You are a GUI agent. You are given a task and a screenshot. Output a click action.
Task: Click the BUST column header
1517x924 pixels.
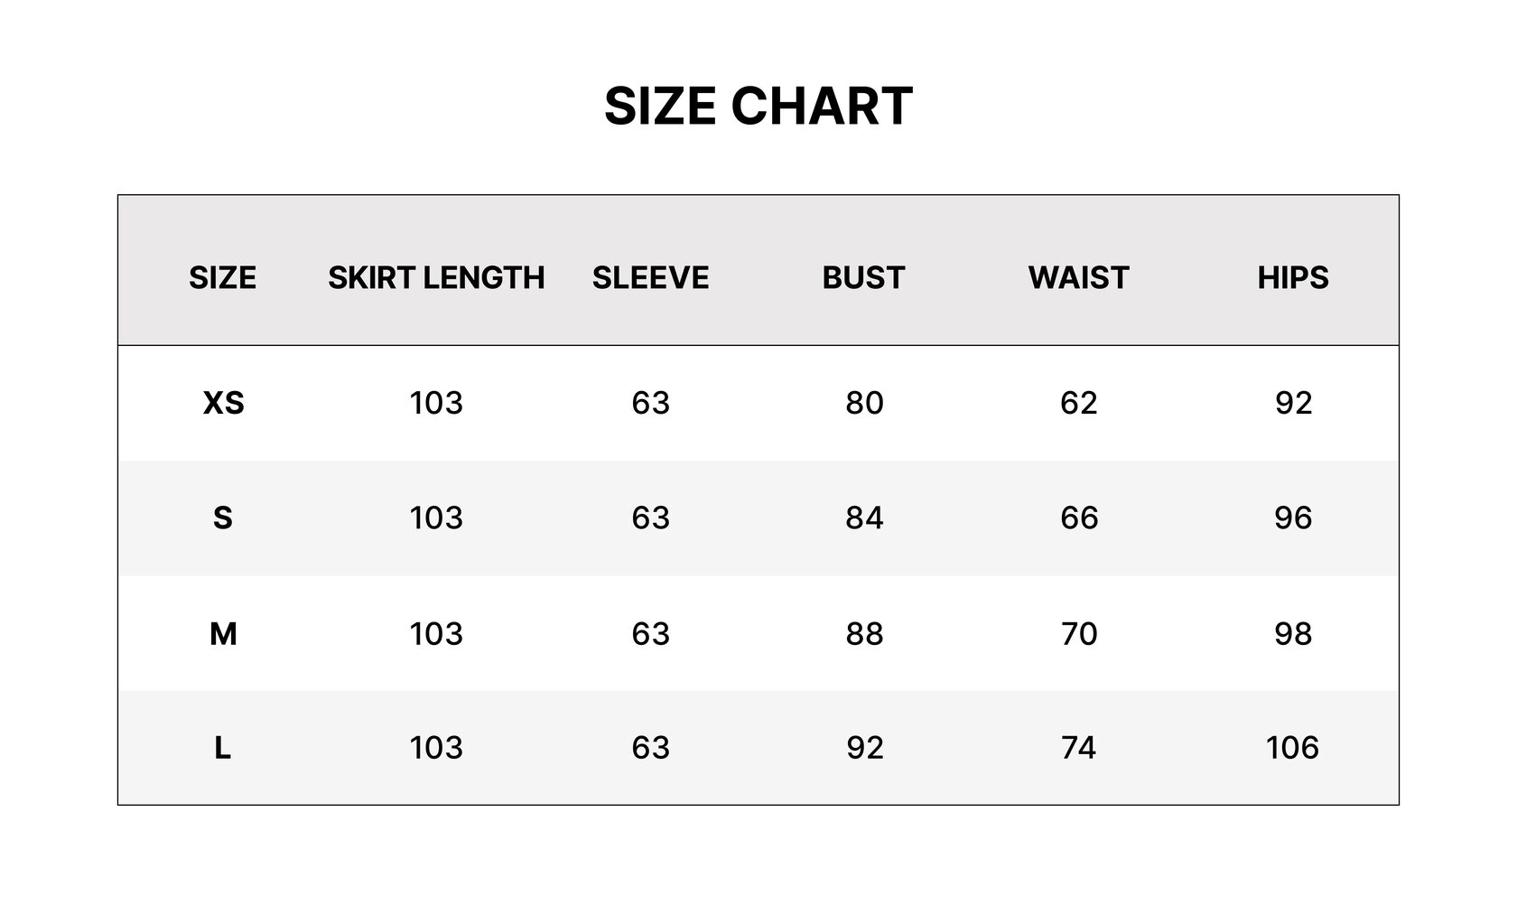864,277
